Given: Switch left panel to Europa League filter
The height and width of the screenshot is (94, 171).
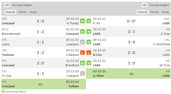Looking at the screenshot, I should coord(22,5).
